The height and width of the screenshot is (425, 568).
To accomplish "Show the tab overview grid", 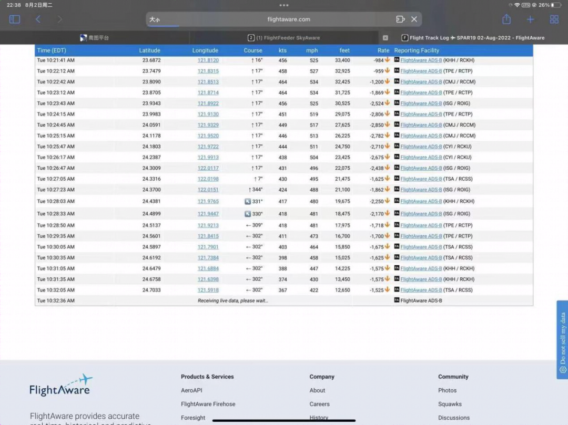I will pyautogui.click(x=554, y=19).
